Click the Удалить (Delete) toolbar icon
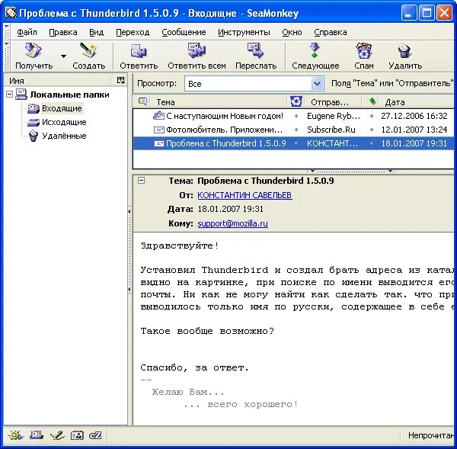Viewport: 457px width, 449px height. [405, 51]
